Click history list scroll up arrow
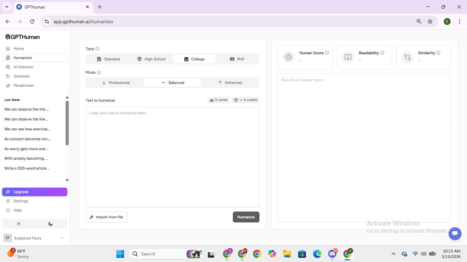Viewport: 467px width, 262px height. [x=67, y=98]
